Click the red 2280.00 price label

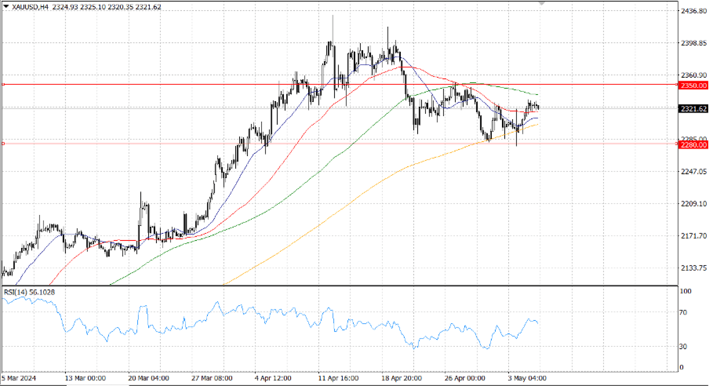pos(694,145)
